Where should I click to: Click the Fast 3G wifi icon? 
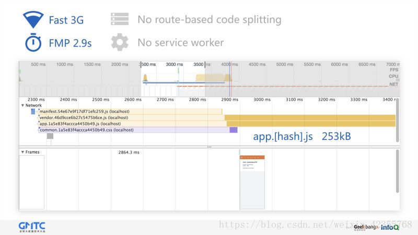[33, 20]
